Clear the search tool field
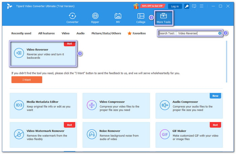The image size is (236, 154). [x=219, y=33]
